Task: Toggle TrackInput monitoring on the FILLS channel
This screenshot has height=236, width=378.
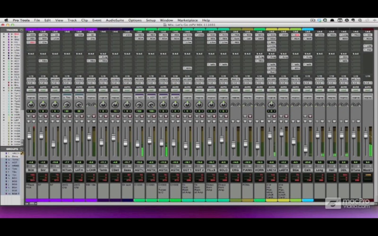Action: pyautogui.click(x=209, y=116)
